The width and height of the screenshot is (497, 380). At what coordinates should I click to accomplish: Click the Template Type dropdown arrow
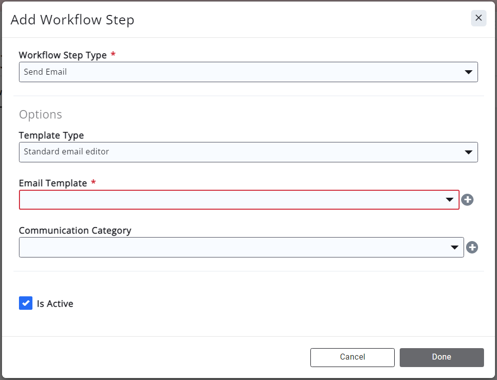[468, 152]
